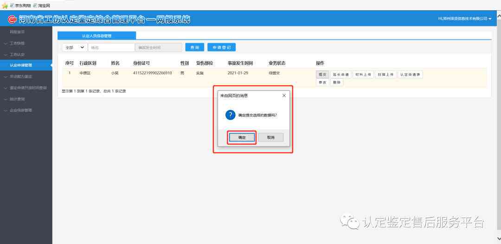Viewport: 501px width, 244px height.
Task: Click the date cell 2021-01-29
Action: point(238,73)
